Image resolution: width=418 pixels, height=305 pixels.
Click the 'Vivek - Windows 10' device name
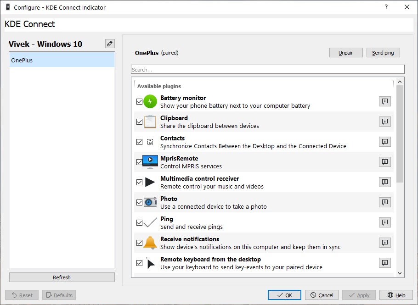[45, 44]
